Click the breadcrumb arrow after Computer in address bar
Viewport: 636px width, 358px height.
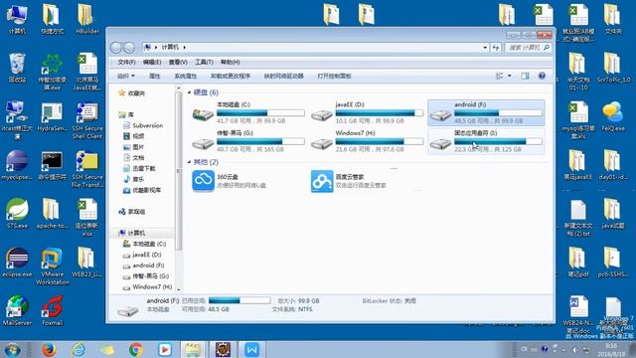[184, 48]
